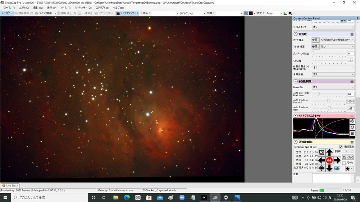The height and width of the screenshot is (202, 360).
Task: Open the タイムスタンプ dropdown
Action: 333,27
